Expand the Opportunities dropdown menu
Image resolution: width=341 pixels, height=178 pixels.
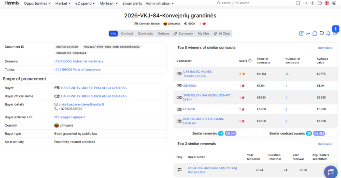[x=37, y=3]
